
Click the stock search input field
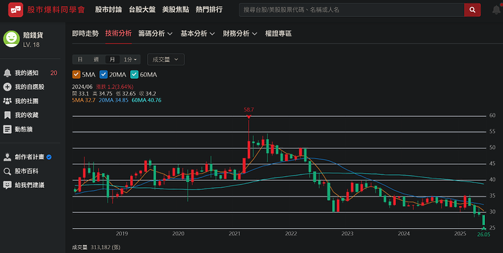pos(351,10)
